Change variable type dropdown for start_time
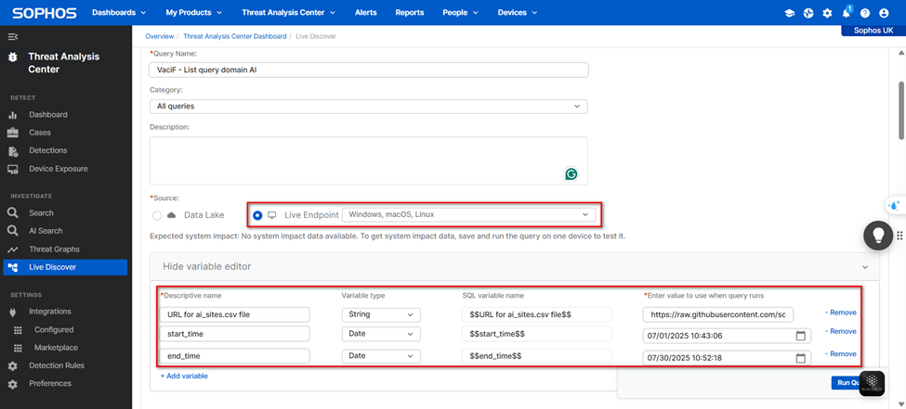 click(381, 336)
